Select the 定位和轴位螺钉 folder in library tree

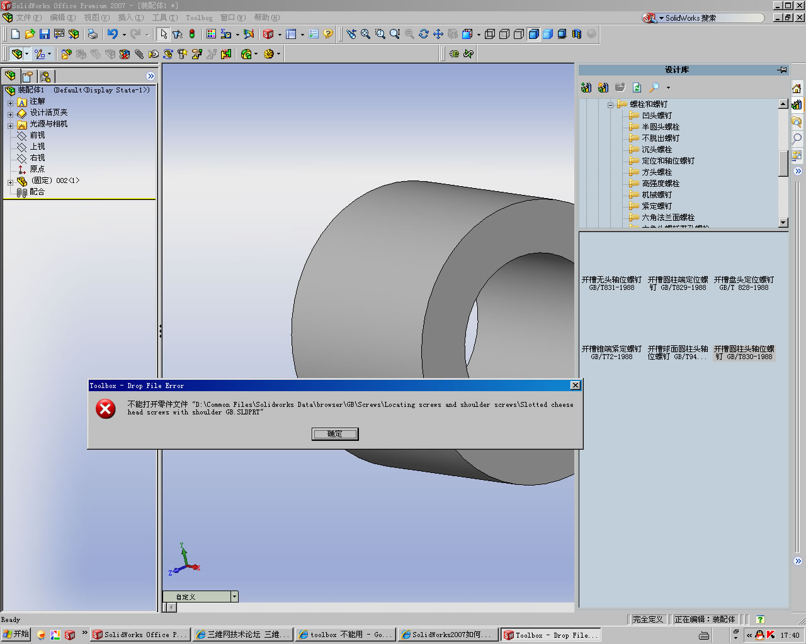667,161
